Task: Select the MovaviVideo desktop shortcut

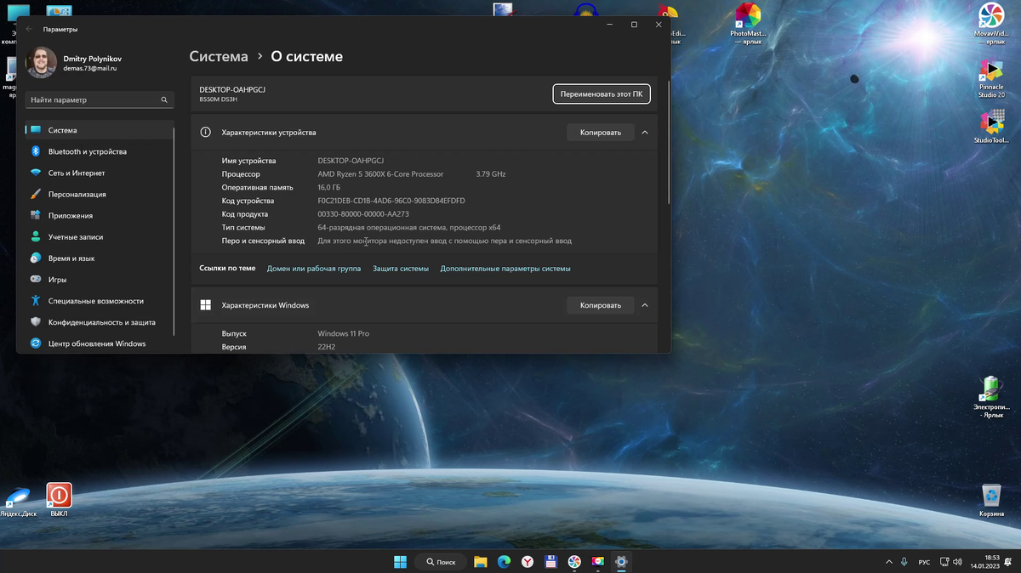Action: click(990, 23)
